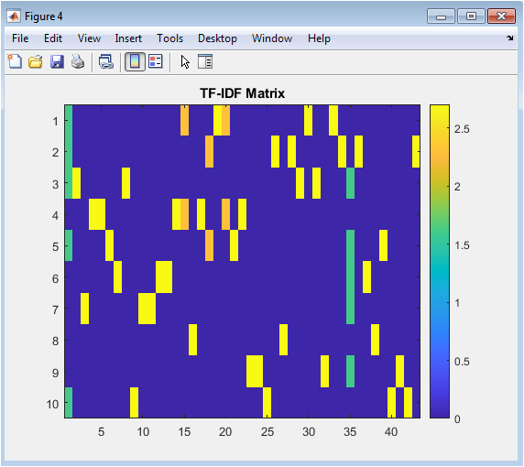Open the Tools menu
The height and width of the screenshot is (467, 524).
(170, 38)
